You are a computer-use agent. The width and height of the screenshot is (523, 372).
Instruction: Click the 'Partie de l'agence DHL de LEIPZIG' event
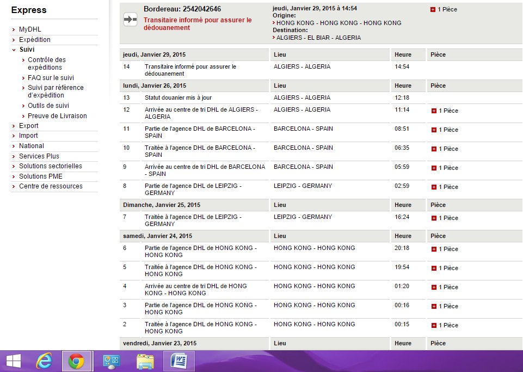(x=193, y=189)
